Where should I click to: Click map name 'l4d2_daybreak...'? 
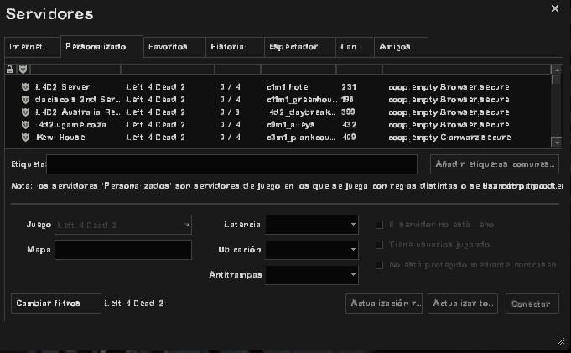coord(301,112)
